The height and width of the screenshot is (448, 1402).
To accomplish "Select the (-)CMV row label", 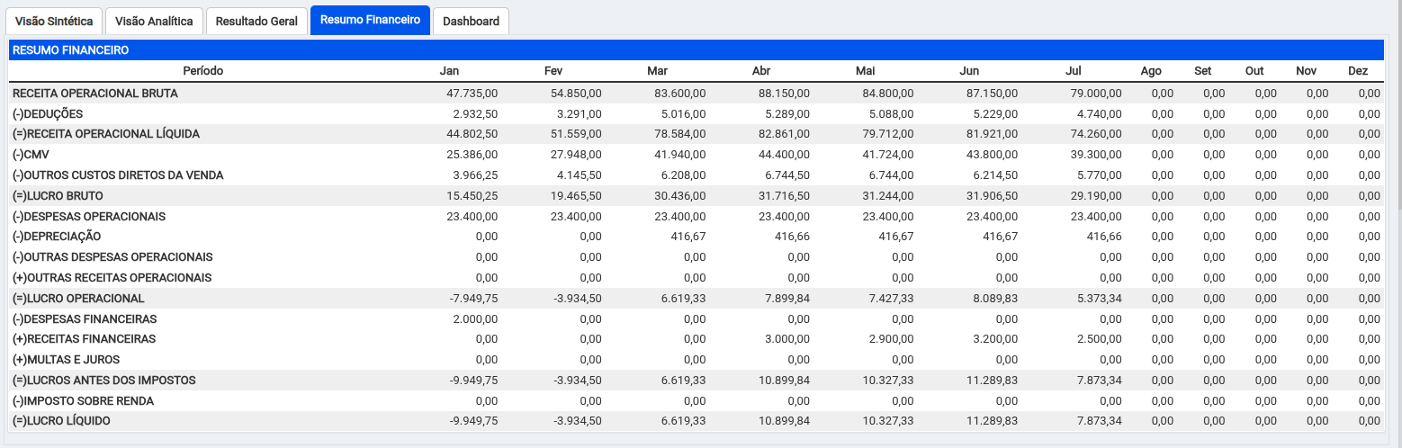I will click(x=31, y=155).
